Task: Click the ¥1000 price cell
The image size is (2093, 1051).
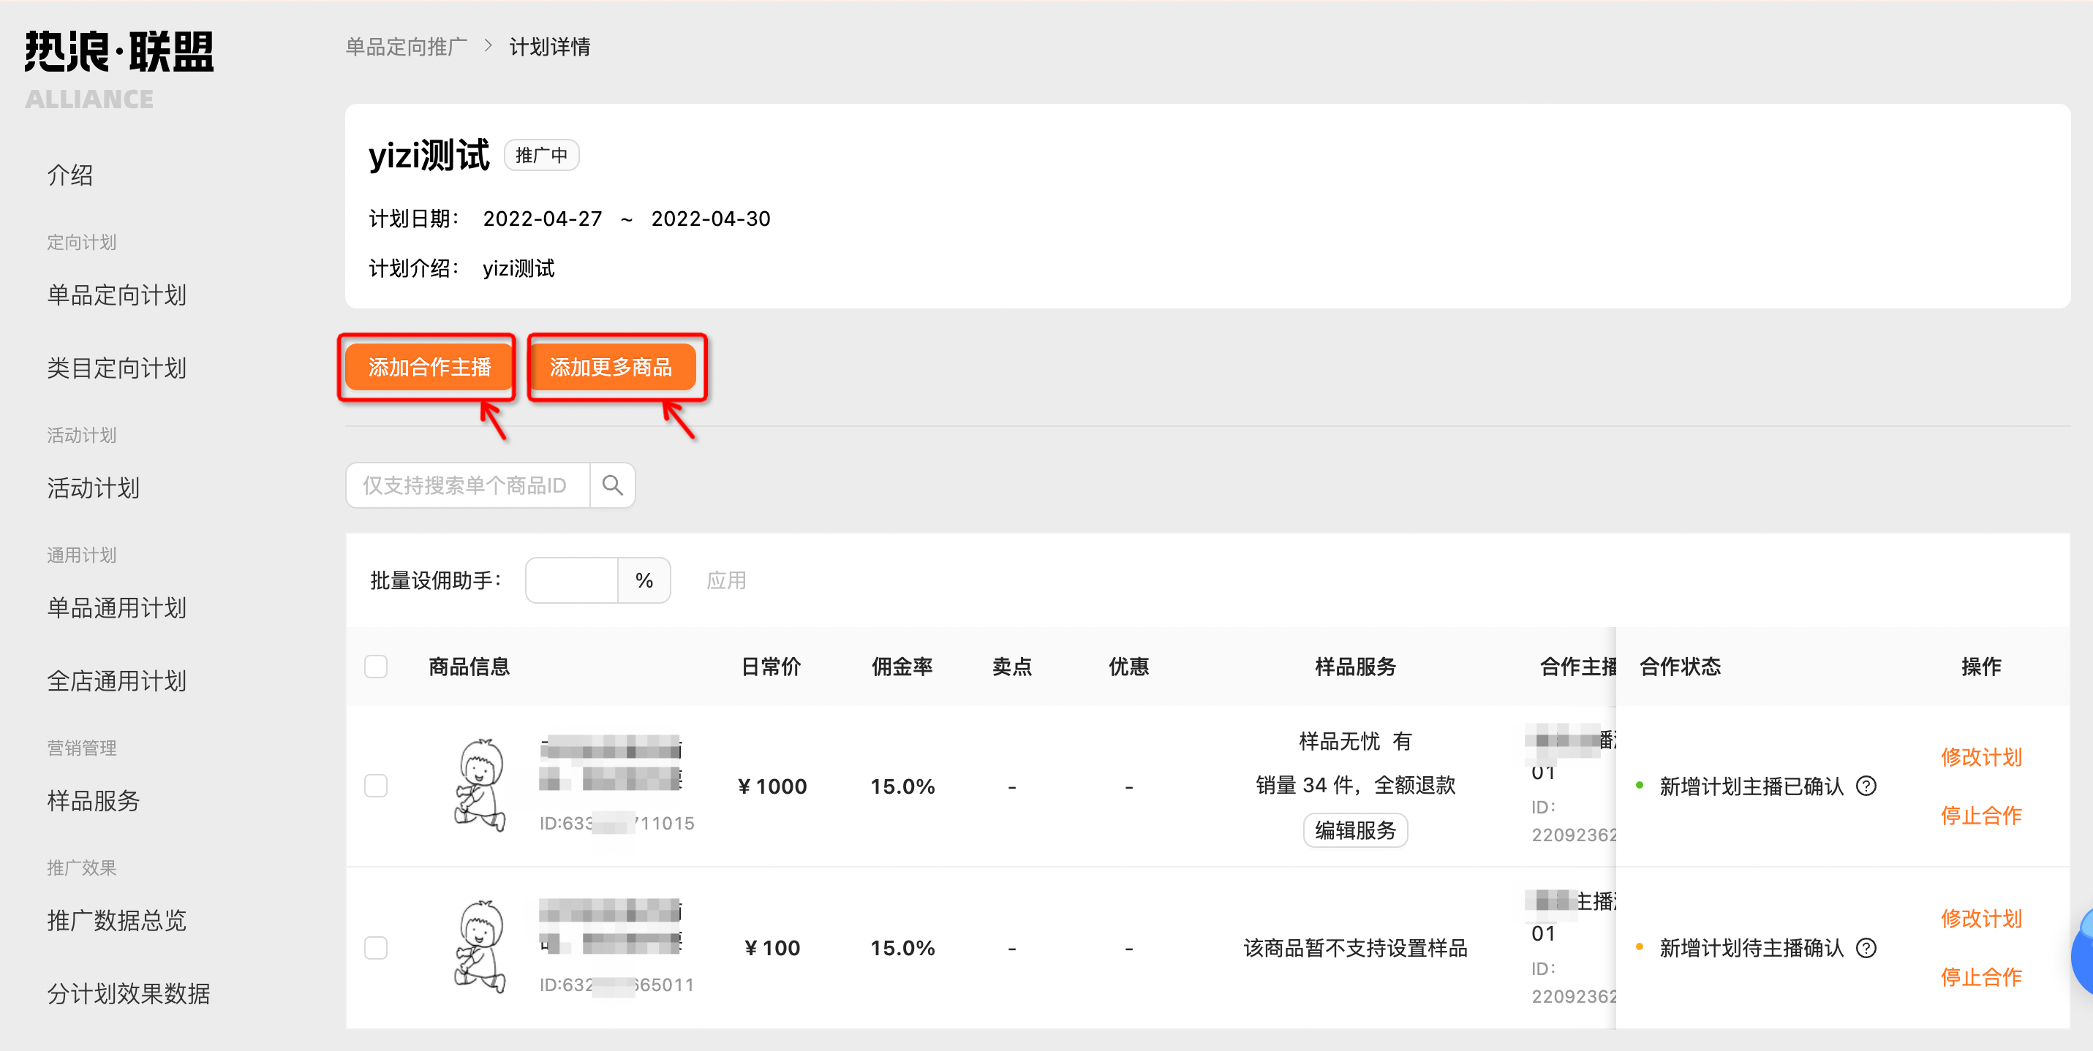Action: click(772, 786)
